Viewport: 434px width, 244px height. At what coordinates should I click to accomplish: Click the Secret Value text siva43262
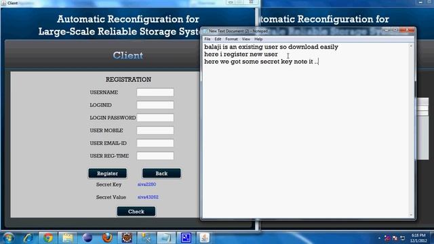click(x=148, y=197)
